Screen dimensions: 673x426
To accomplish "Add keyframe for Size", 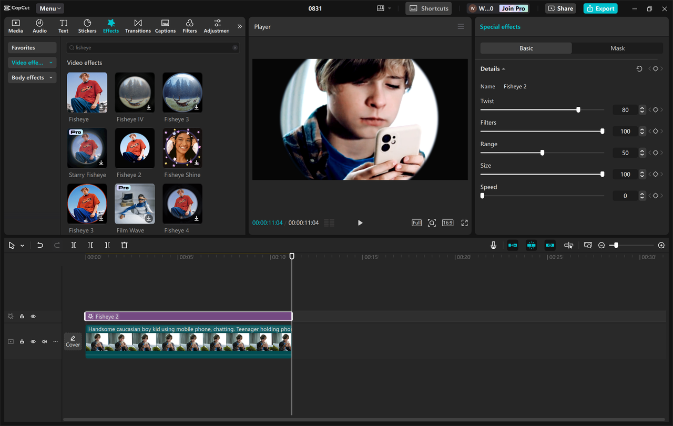I will 656,174.
